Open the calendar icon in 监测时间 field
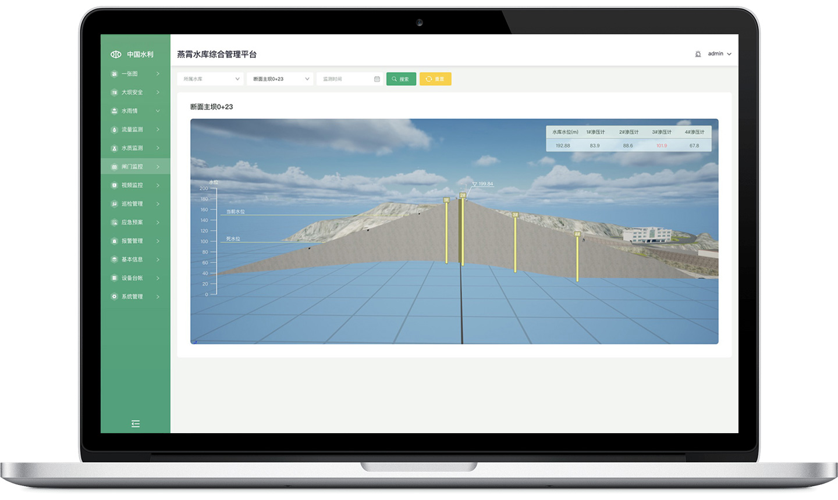 click(377, 78)
